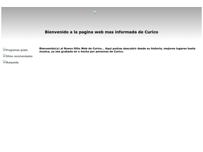Click the broken logo image in header
The image size is (203, 152).
[101, 18]
